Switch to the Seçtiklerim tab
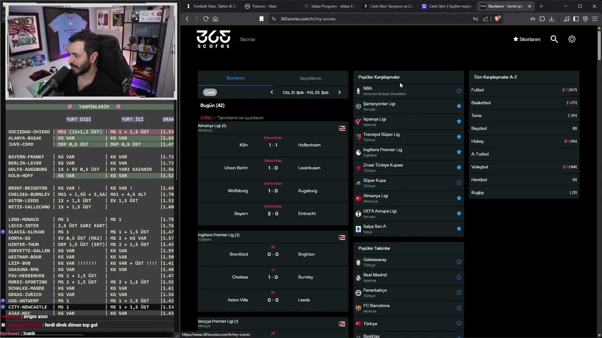The image size is (602, 338). (310, 78)
